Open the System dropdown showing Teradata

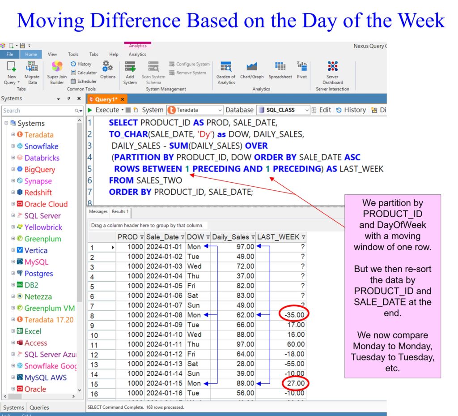[x=194, y=110]
